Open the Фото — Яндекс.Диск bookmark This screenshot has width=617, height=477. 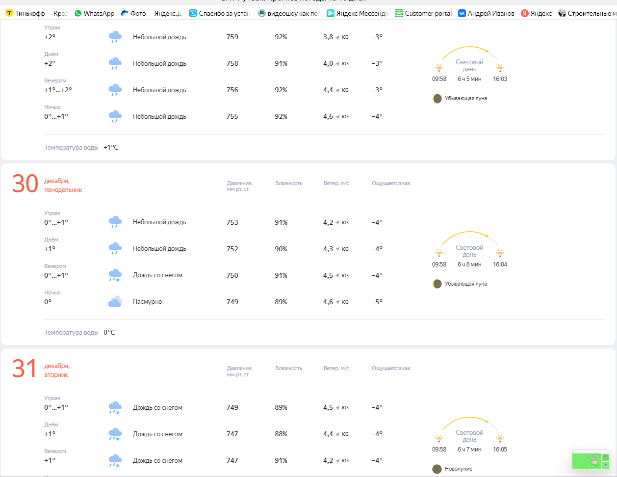(152, 13)
